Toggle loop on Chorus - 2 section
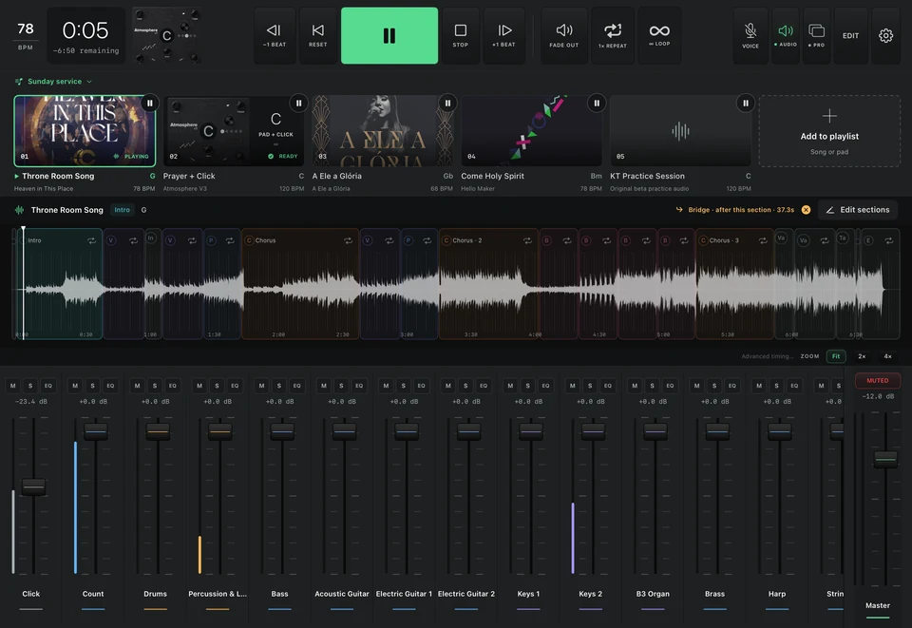This screenshot has width=912, height=628. tap(527, 240)
